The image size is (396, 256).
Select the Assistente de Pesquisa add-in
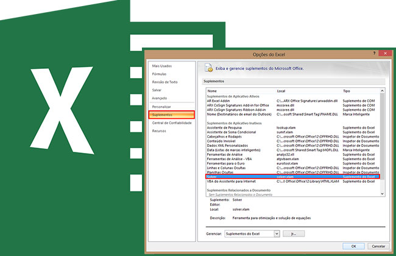pyautogui.click(x=293, y=128)
